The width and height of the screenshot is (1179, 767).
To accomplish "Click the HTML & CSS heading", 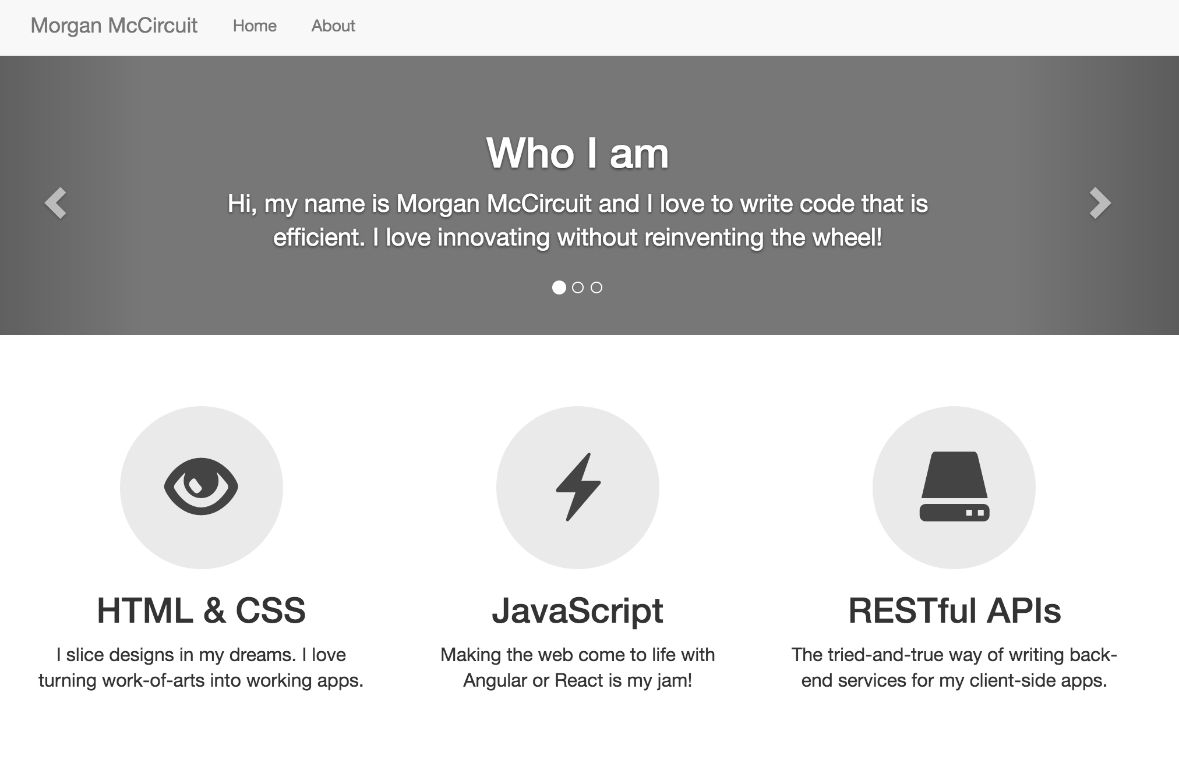I will click(x=201, y=610).
